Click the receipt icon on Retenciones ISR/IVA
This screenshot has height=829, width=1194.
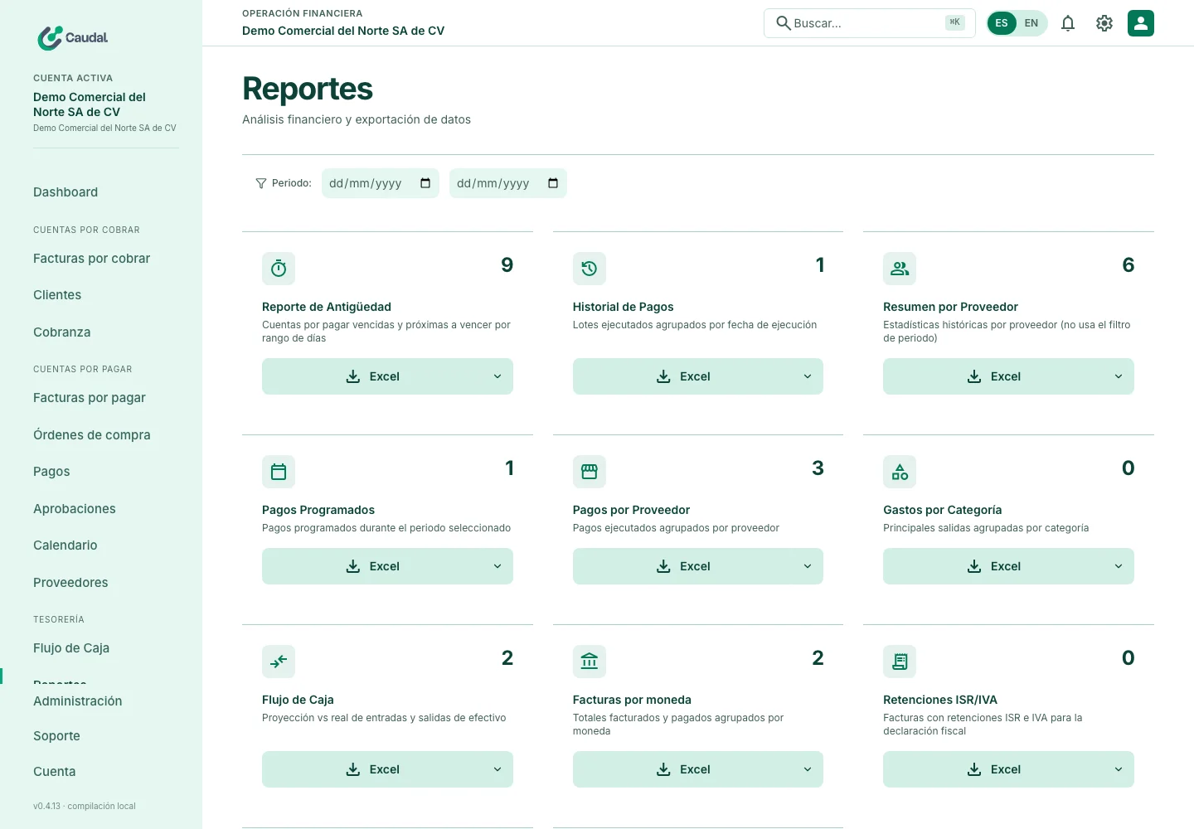point(900,662)
